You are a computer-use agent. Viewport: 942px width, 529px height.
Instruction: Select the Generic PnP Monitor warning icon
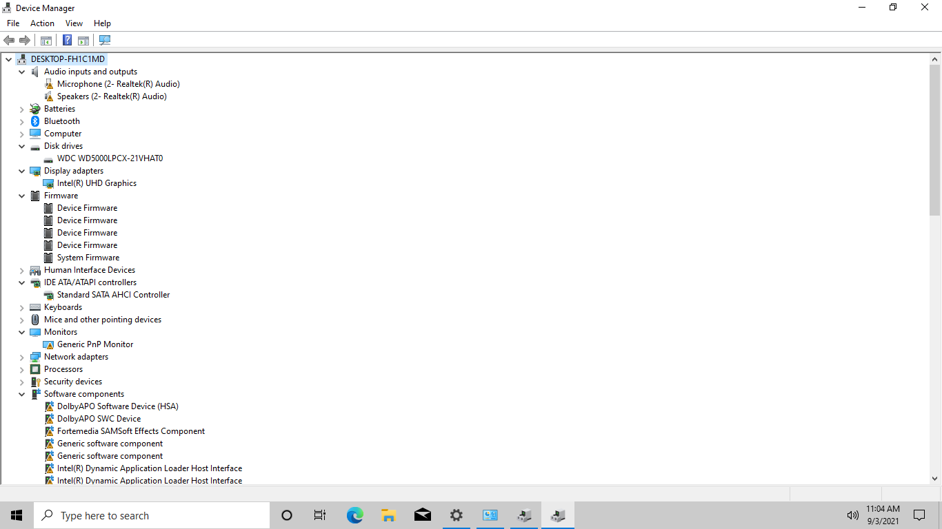(x=48, y=344)
